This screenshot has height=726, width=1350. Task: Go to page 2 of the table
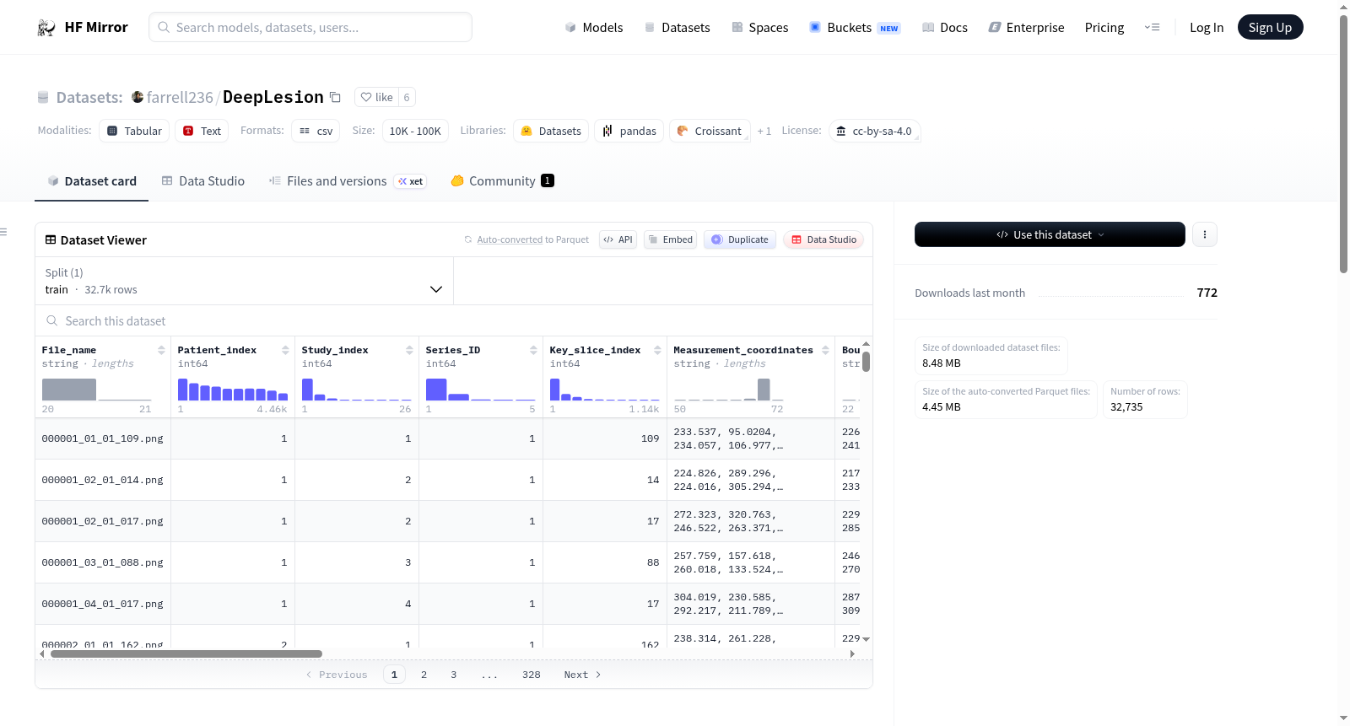(x=424, y=675)
